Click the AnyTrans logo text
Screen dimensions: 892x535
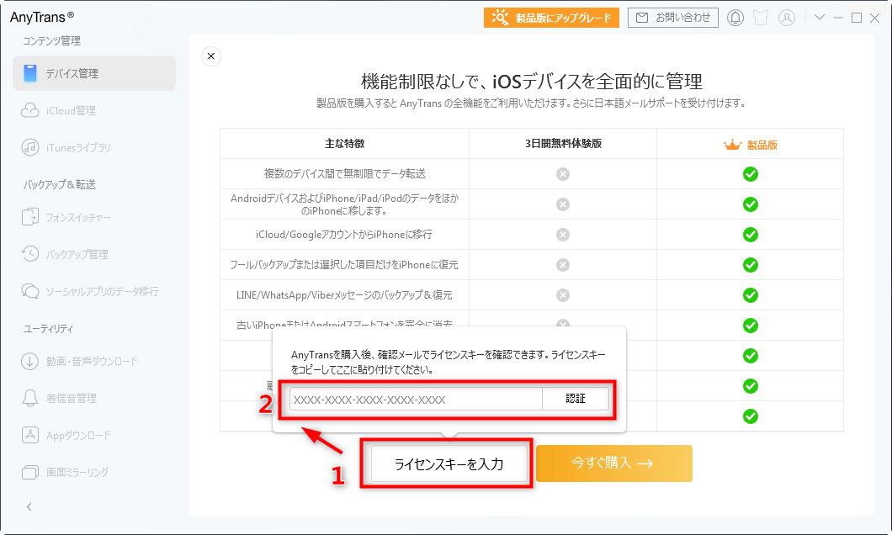pos(41,17)
